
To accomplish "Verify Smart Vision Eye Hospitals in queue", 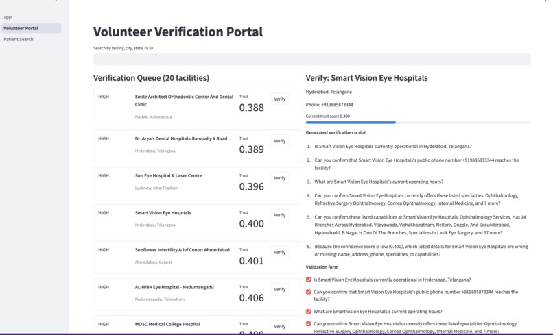I will (280, 215).
